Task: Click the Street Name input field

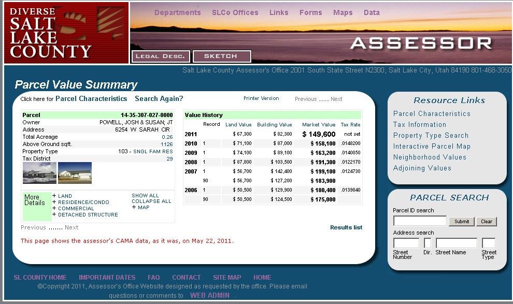Action: 456,243
